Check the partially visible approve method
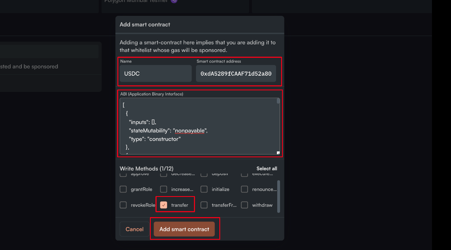Viewport: 451px width, 250px height. (123, 174)
